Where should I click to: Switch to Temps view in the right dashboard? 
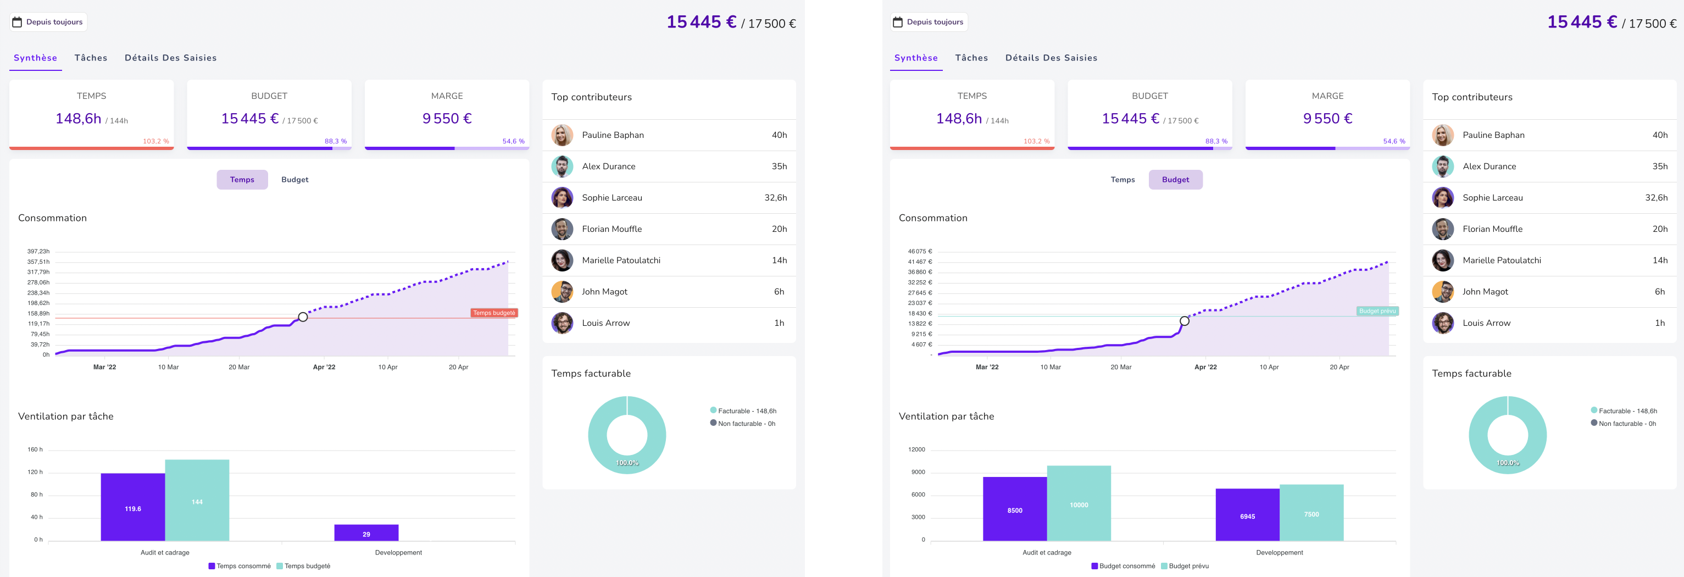(1122, 180)
